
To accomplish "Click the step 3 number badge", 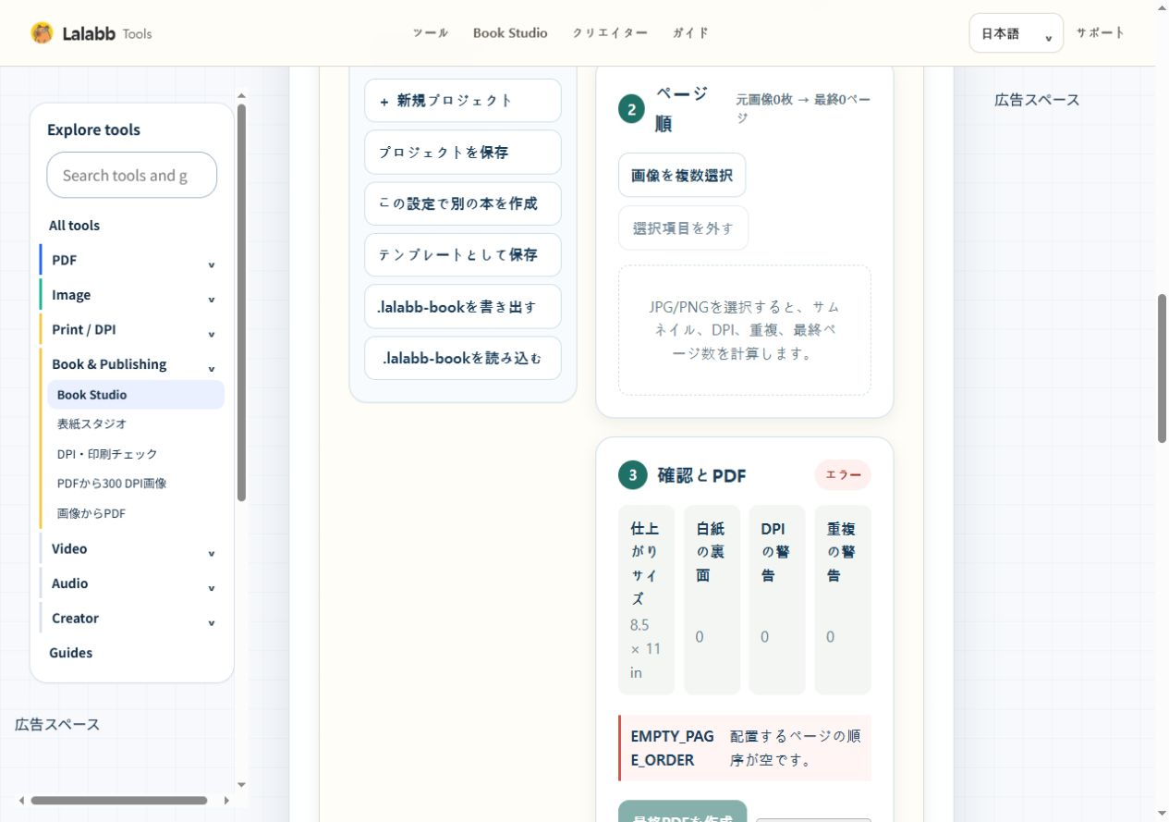I will [x=632, y=475].
